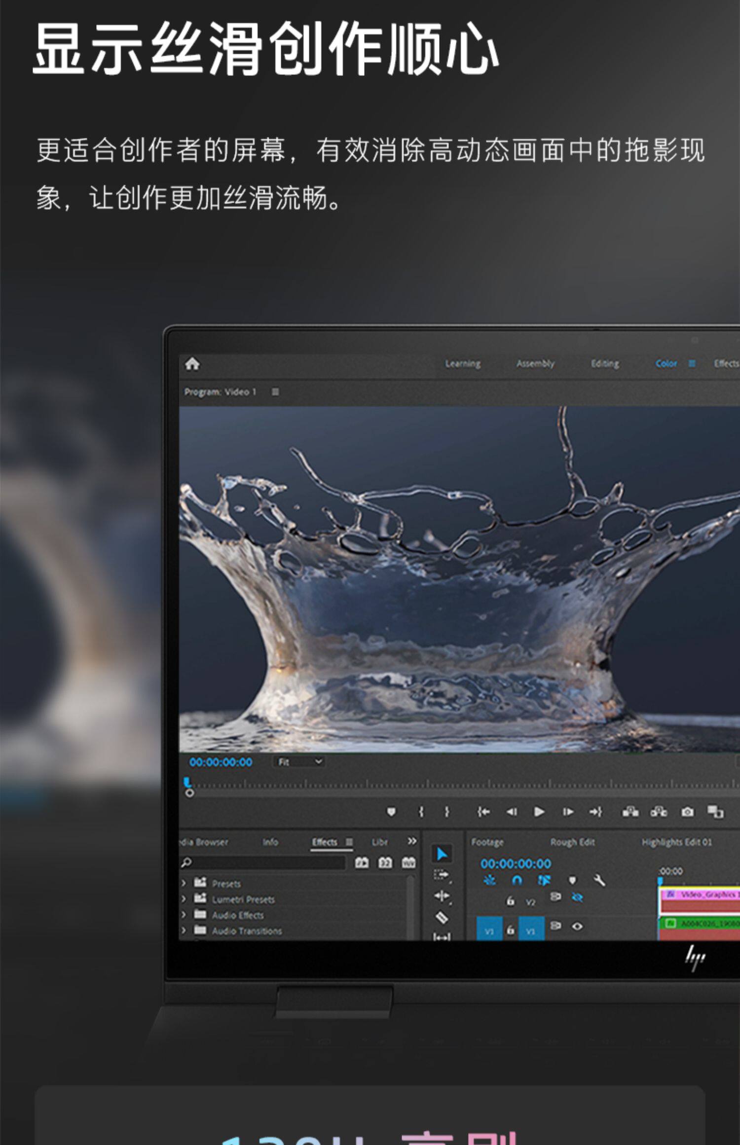The image size is (740, 1145).
Task: Select the Selection arrow tool
Action: point(442,854)
